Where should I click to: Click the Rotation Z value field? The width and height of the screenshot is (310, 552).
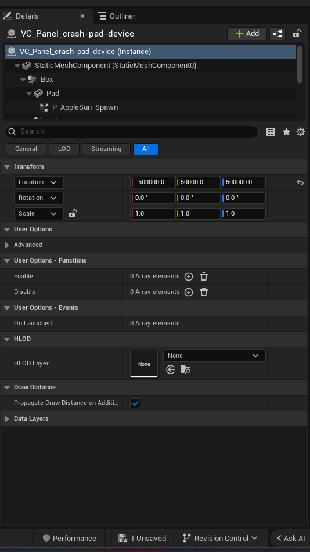pyautogui.click(x=243, y=198)
